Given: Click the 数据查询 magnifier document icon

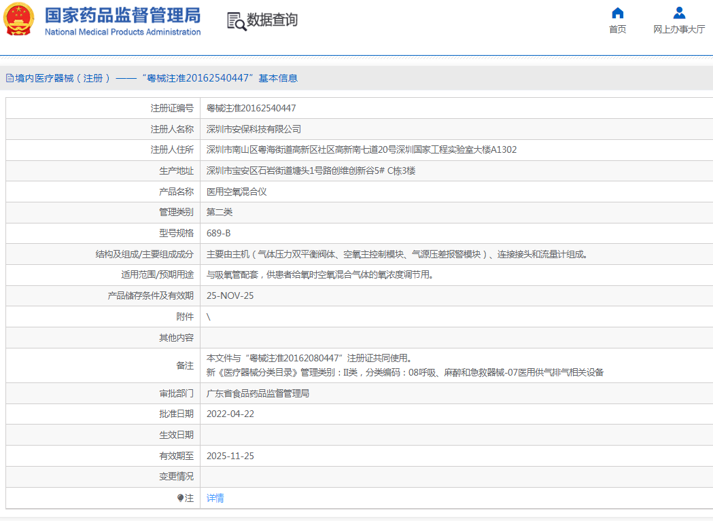Looking at the screenshot, I should click(237, 21).
